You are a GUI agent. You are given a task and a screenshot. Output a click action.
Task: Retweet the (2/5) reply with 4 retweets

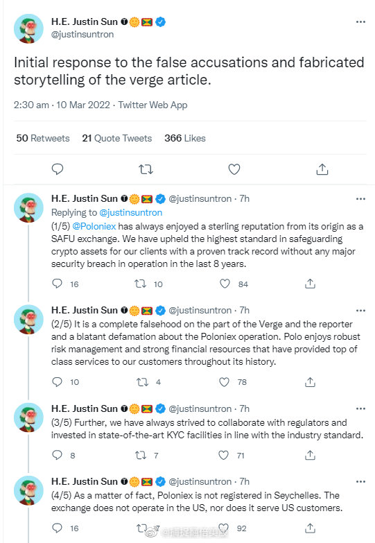(142, 382)
